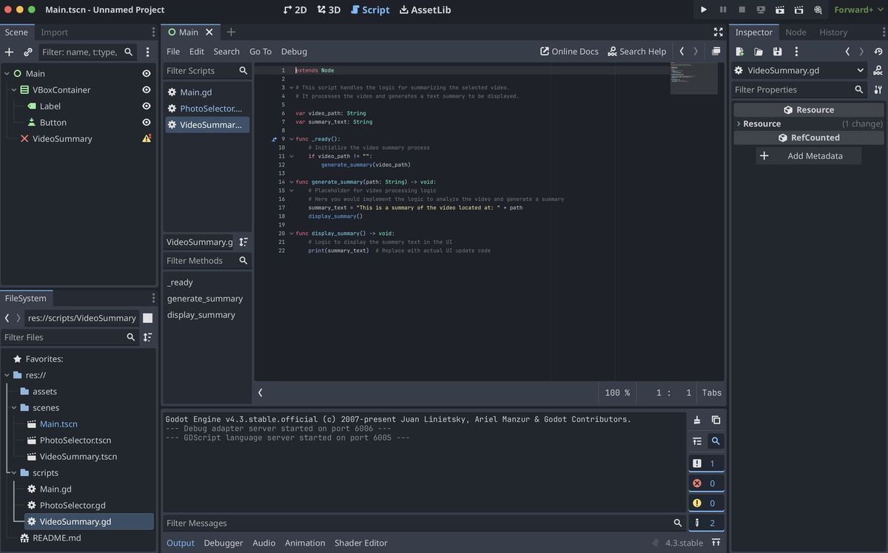The image size is (888, 553).
Task: Add a new scene tab with plus
Action: point(231,32)
